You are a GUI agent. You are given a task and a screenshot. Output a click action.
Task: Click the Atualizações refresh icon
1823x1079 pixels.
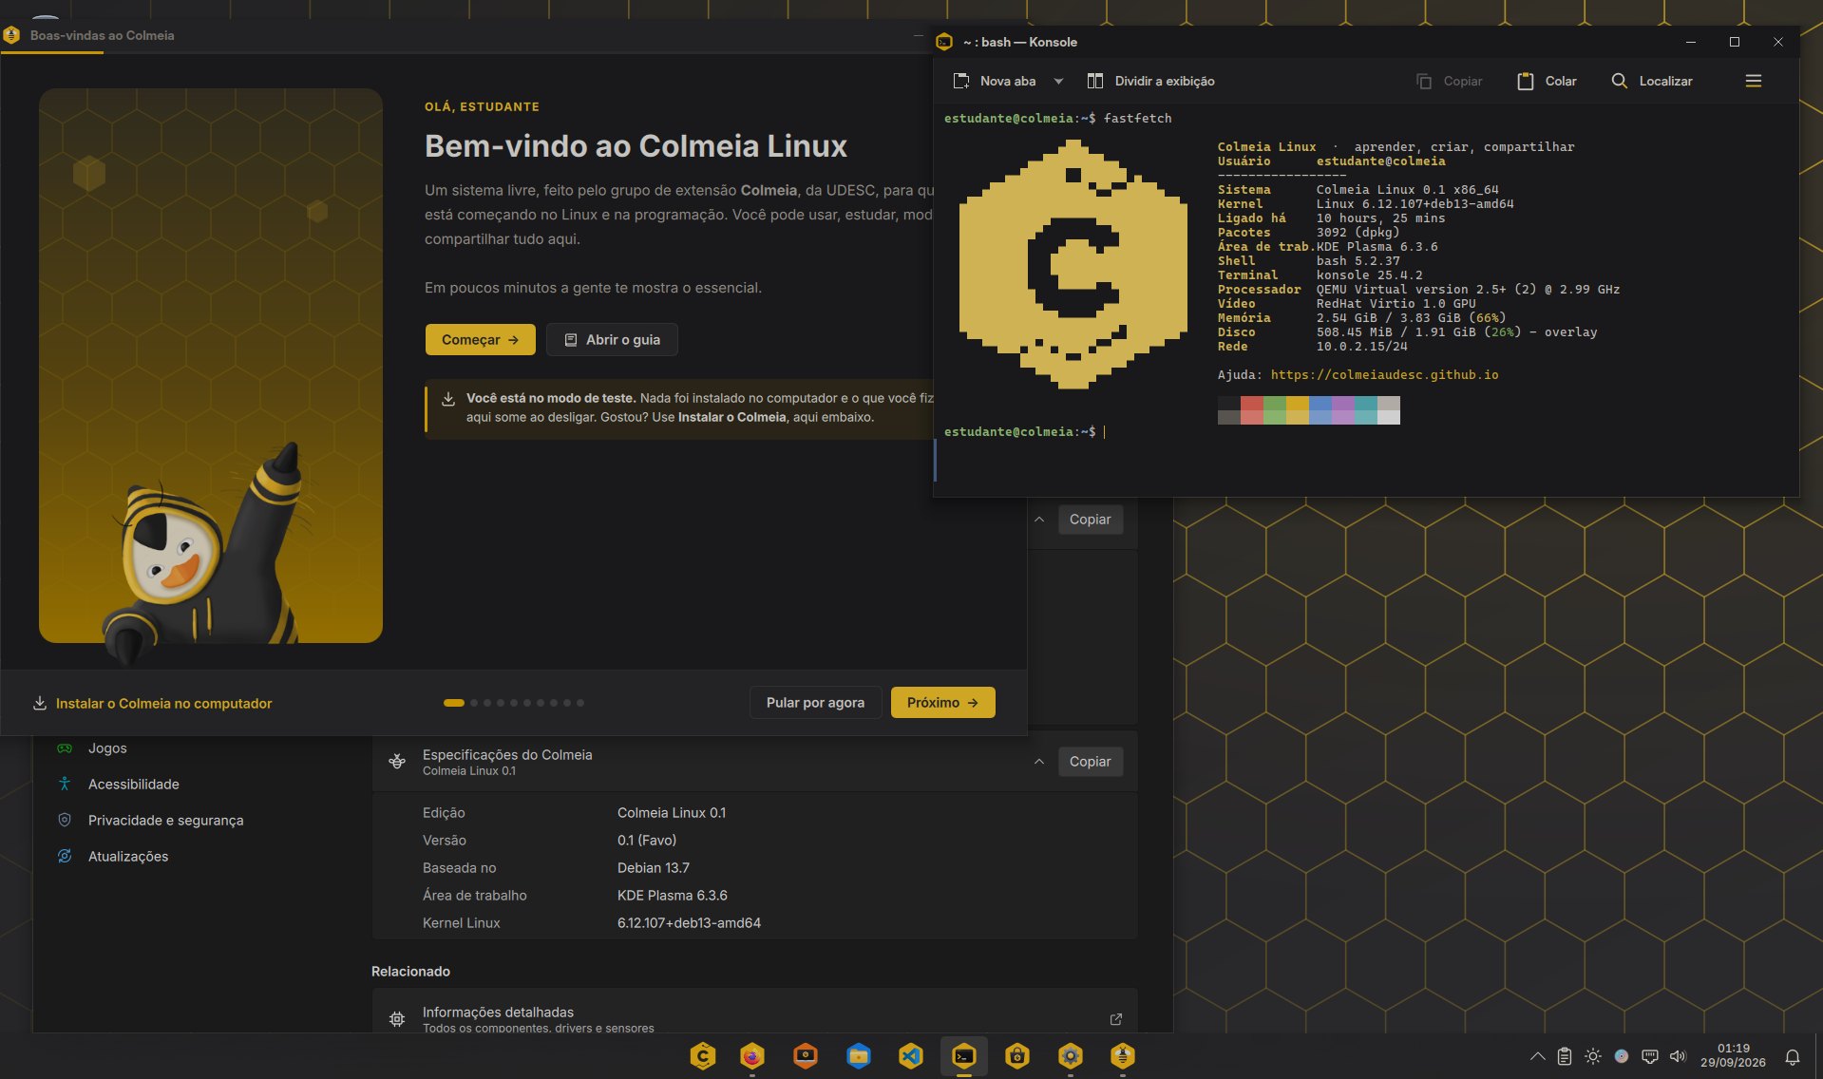point(65,857)
